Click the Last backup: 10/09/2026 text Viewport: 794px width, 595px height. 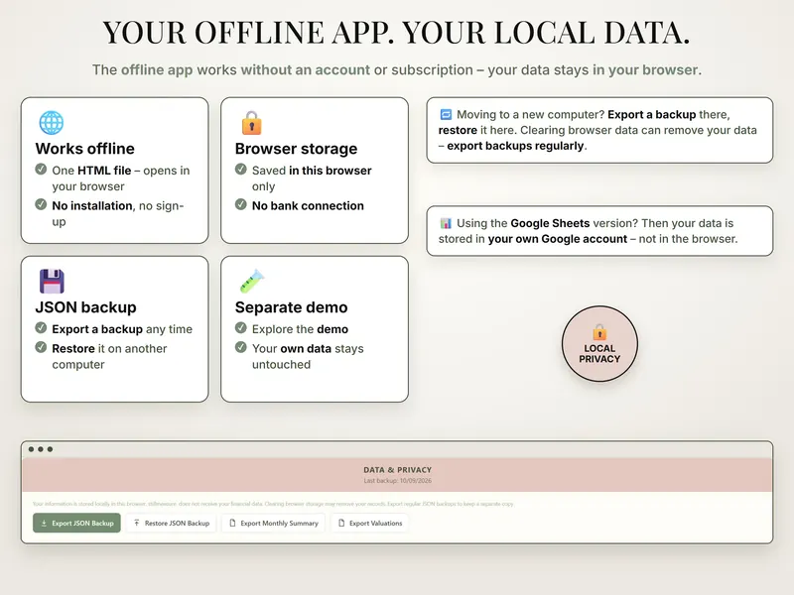(398, 481)
